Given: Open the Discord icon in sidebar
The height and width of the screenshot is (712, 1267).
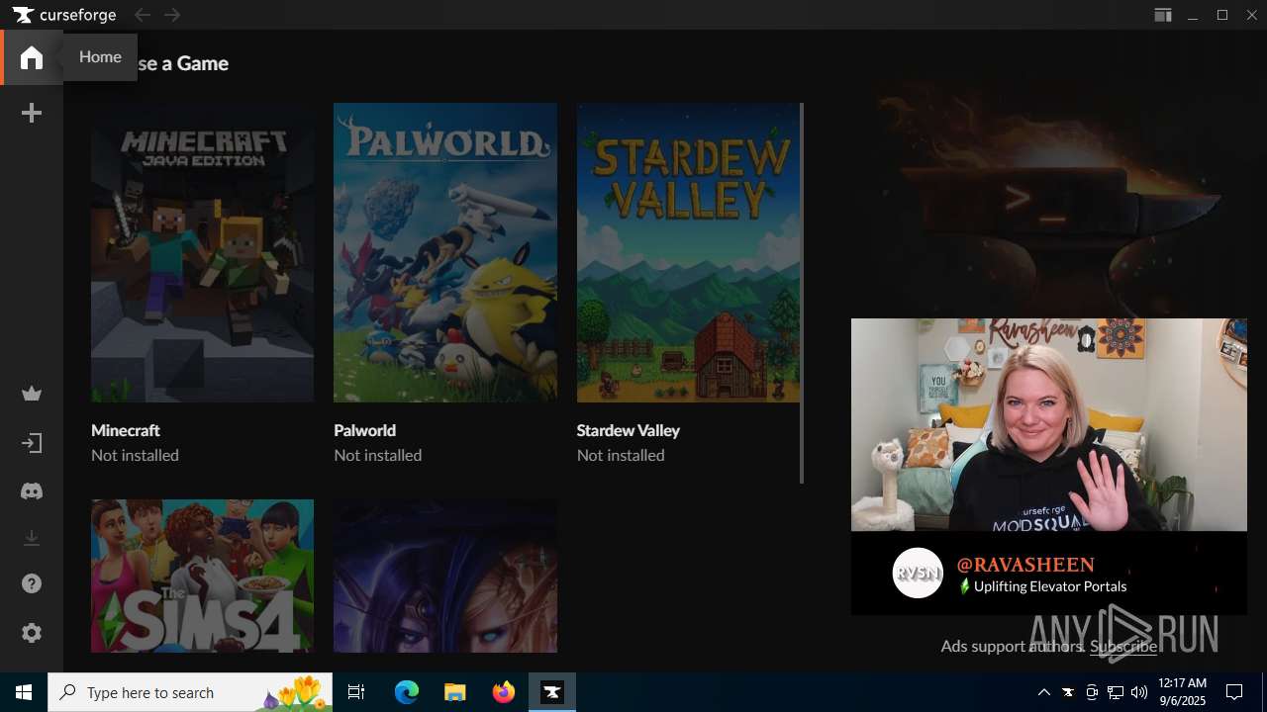Looking at the screenshot, I should click(32, 491).
